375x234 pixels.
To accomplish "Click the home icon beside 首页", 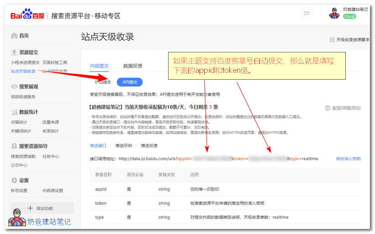I will [x=14, y=36].
